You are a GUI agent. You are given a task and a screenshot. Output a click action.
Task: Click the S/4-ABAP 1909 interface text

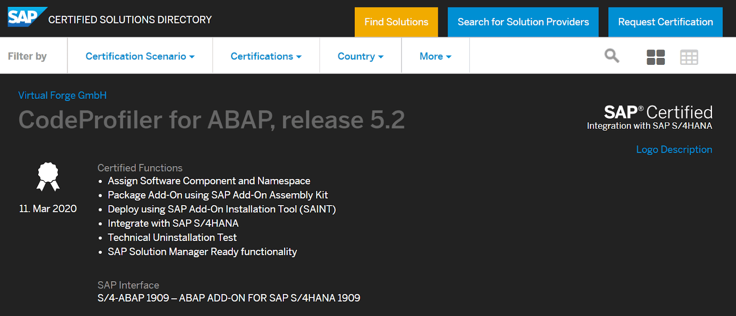(229, 298)
